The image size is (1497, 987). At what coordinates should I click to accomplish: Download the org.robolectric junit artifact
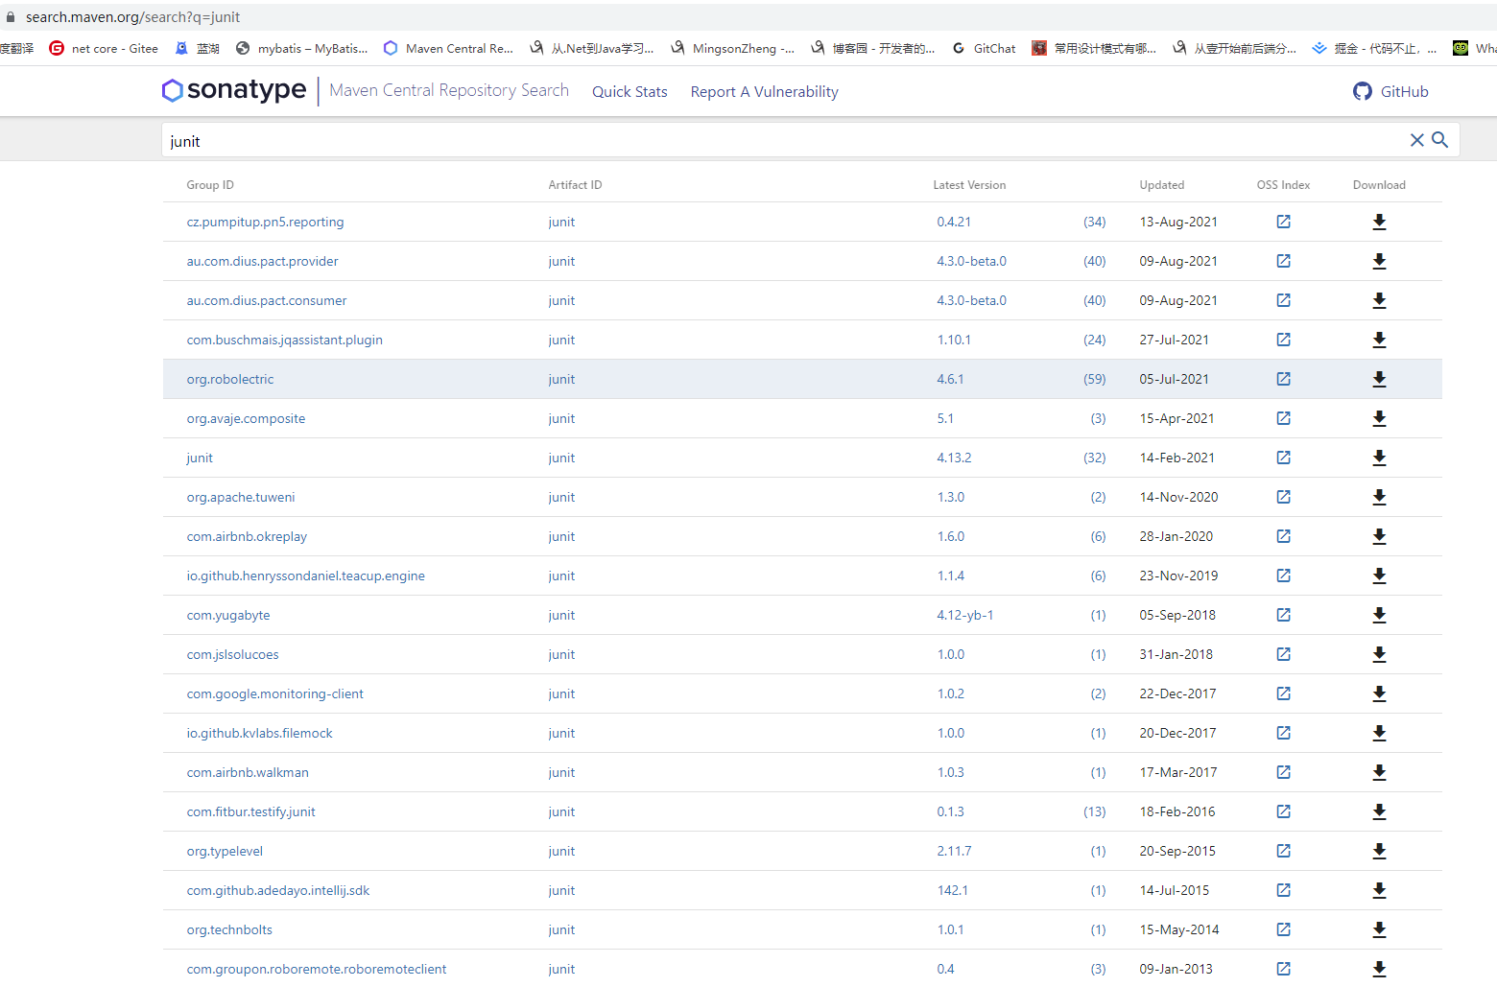pos(1379,379)
